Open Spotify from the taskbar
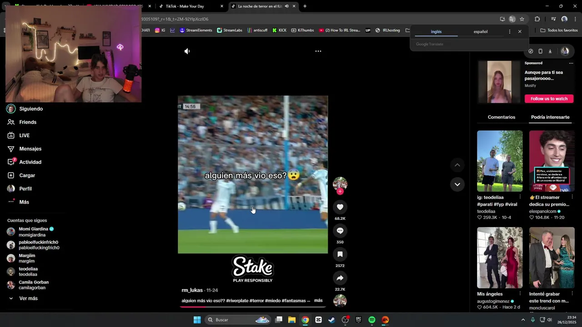This screenshot has height=327, width=582. pos(371,320)
